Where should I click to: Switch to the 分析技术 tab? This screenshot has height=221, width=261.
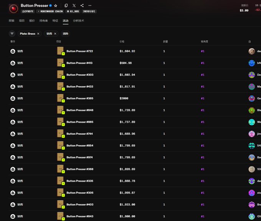click(78, 21)
